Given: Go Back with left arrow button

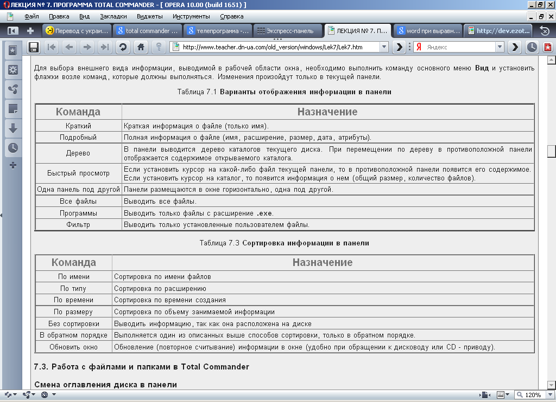Looking at the screenshot, I should click(69, 47).
